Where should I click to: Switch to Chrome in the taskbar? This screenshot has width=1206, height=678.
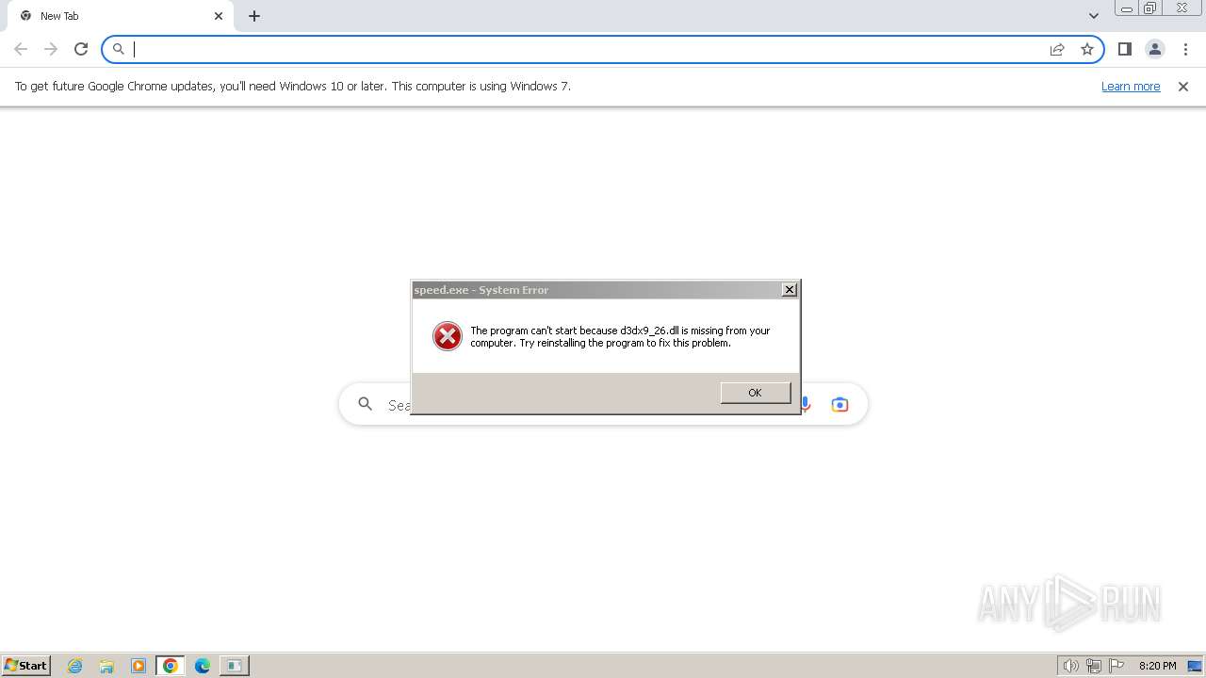click(x=171, y=666)
